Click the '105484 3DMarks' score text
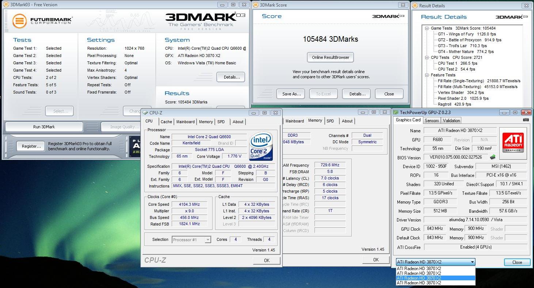The height and width of the screenshot is (288, 534). tap(331, 39)
